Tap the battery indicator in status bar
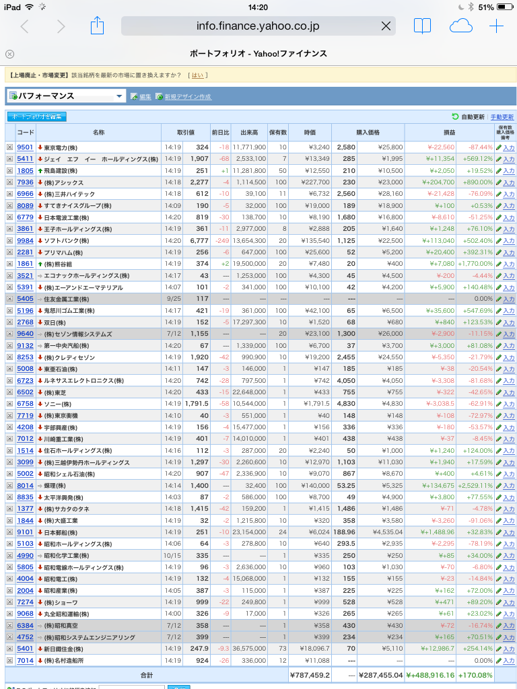This screenshot has height=689, width=517. (x=504, y=7)
